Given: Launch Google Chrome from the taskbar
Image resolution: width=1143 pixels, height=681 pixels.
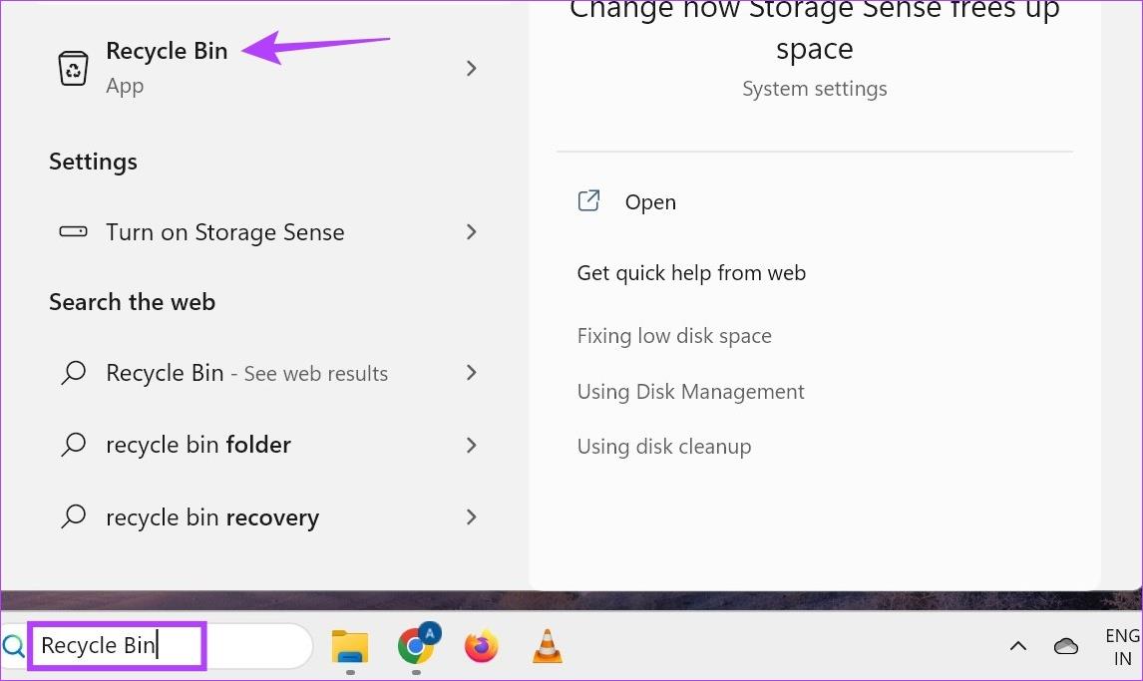Looking at the screenshot, I should 416,646.
